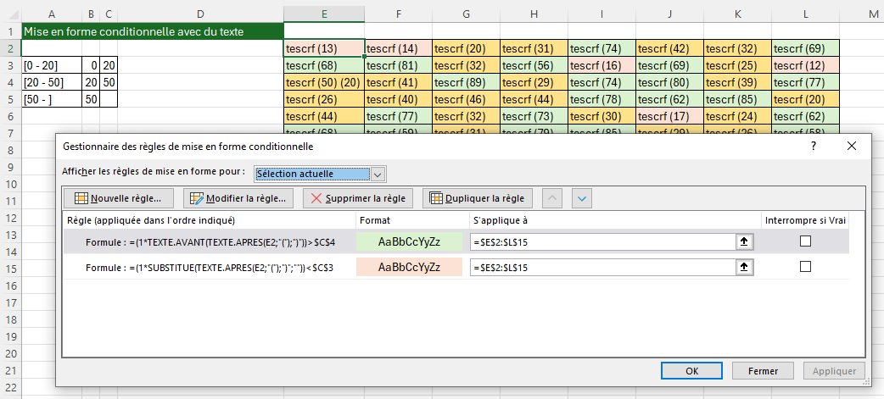Screen dimensions: 884x399
Task: Open Modifier la règle editor
Action: [x=238, y=198]
